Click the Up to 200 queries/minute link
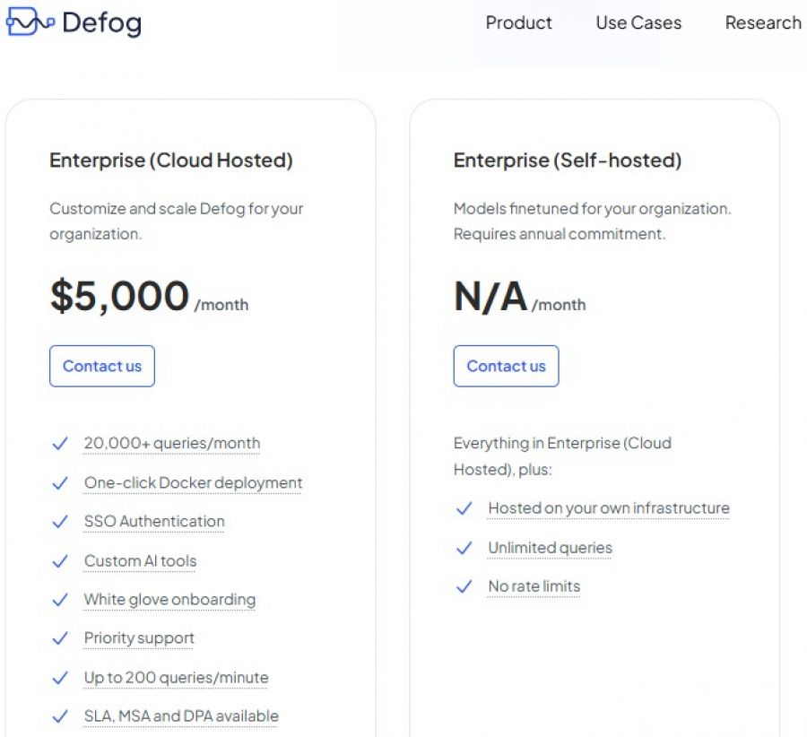The width and height of the screenshot is (807, 737). pos(175,678)
